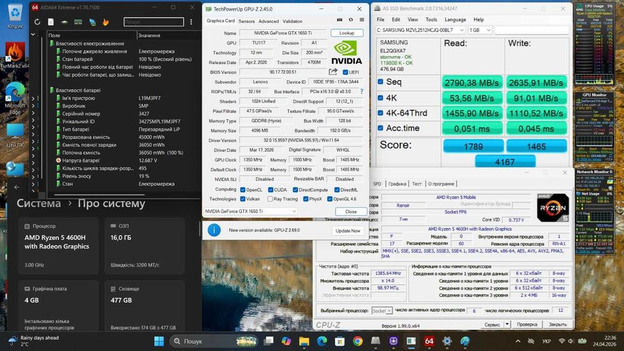Click Update Now in the GPU-Z notification
624x351 pixels.
point(348,231)
